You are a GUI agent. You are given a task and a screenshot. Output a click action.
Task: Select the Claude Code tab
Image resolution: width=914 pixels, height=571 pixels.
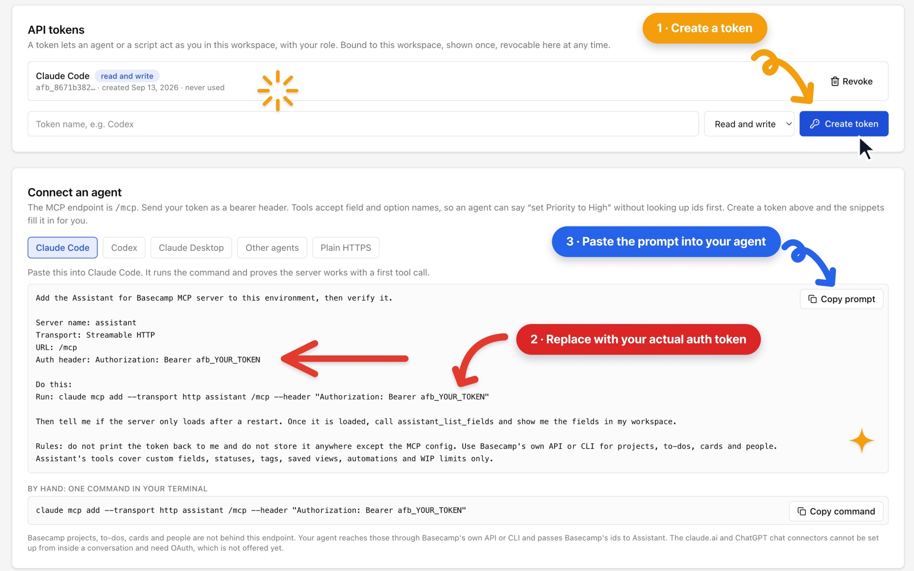[x=62, y=247]
